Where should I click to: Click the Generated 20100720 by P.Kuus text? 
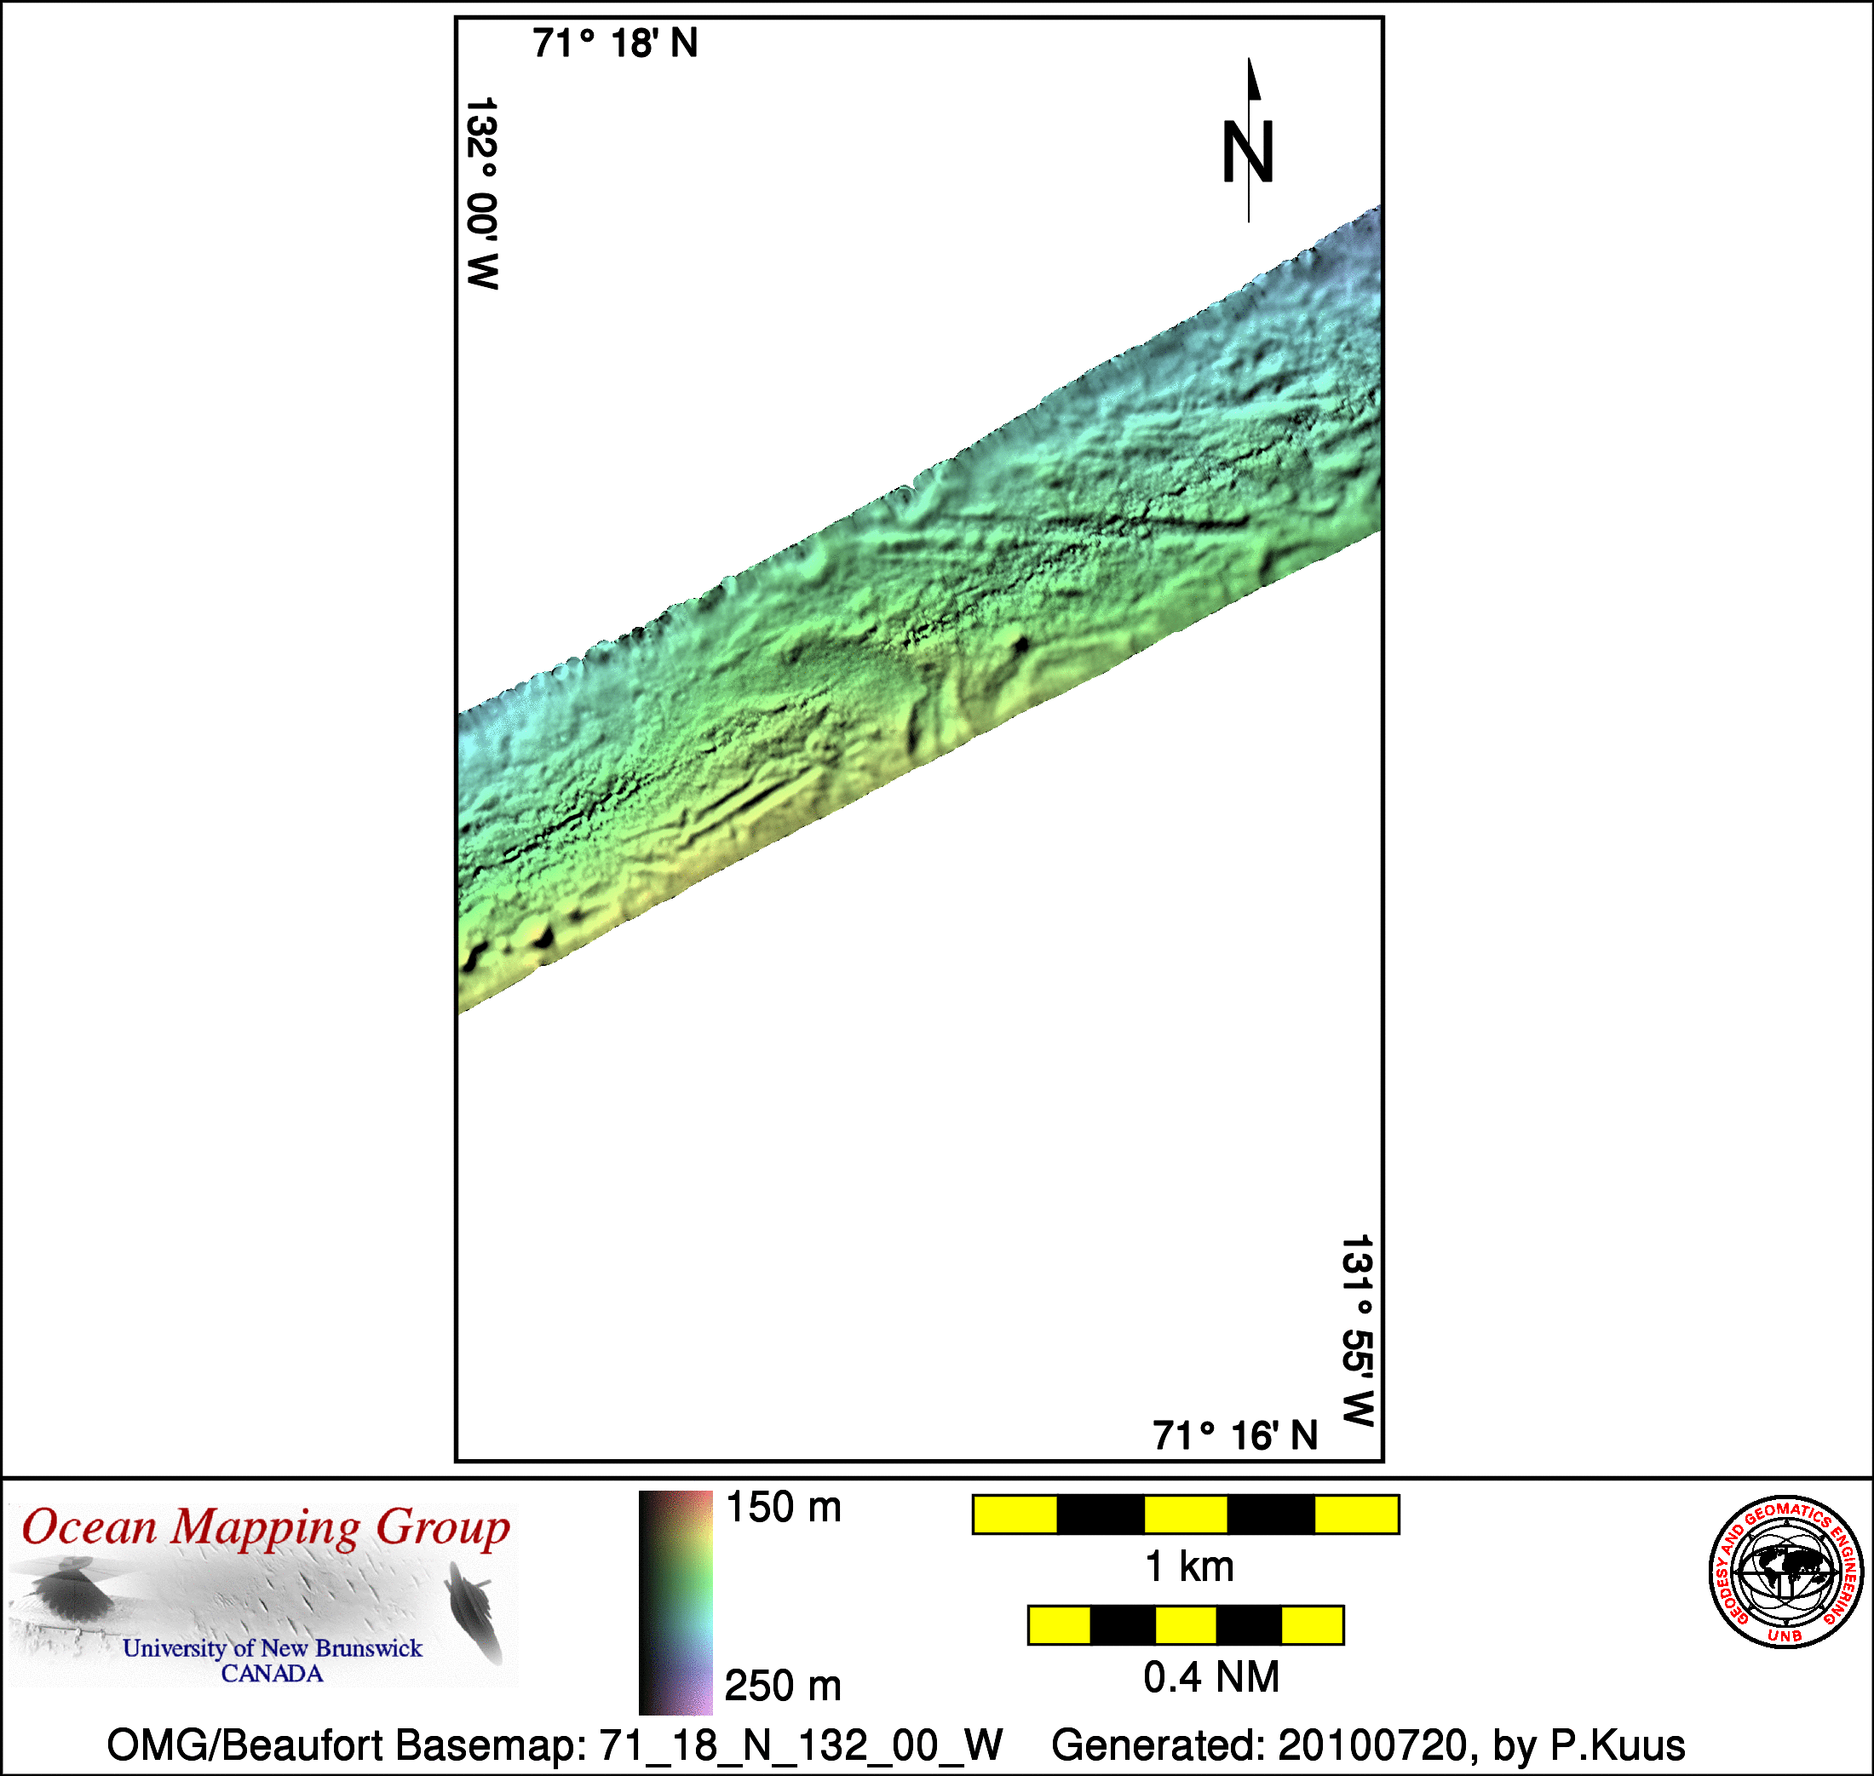1368,1744
